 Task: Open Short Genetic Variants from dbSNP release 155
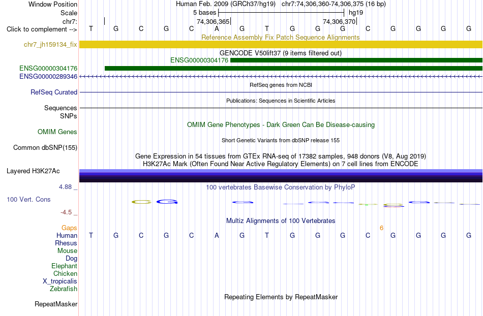[x=281, y=140]
